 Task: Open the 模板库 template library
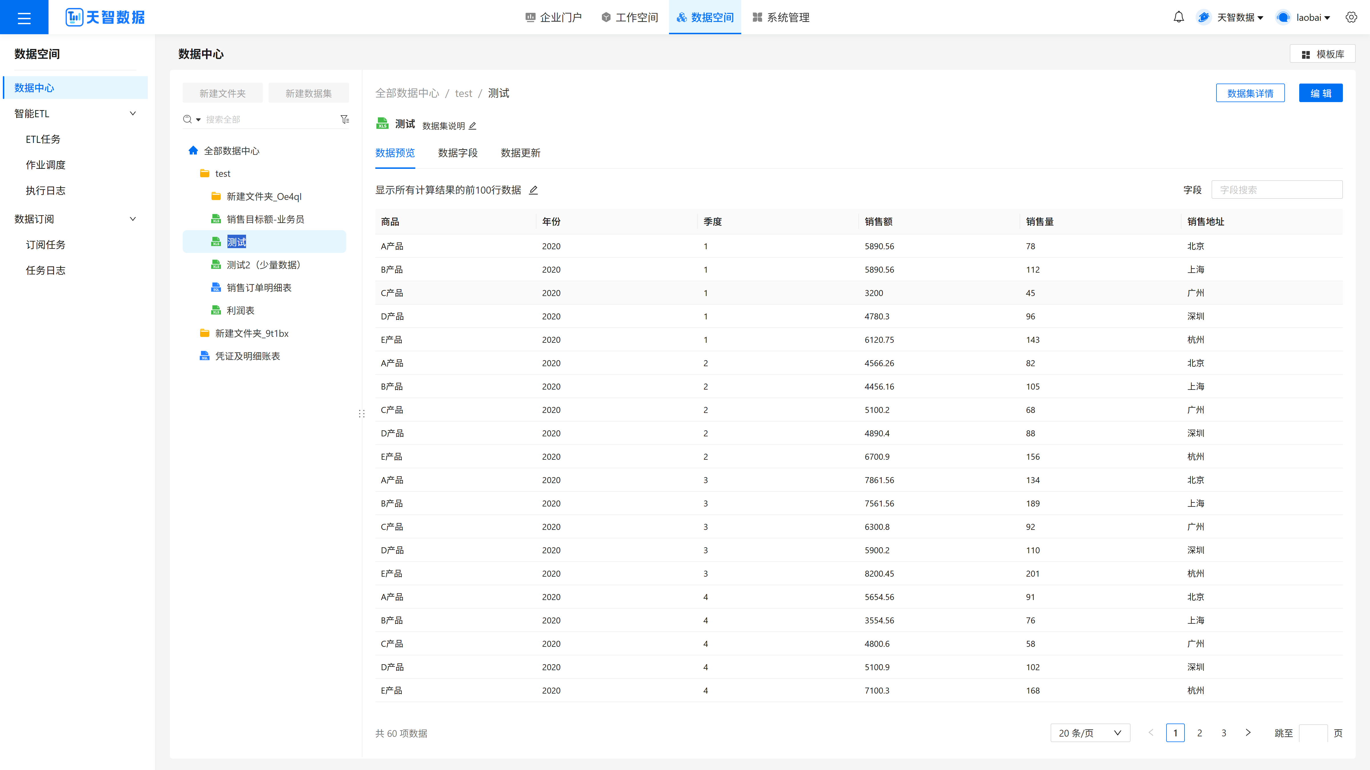coord(1322,54)
